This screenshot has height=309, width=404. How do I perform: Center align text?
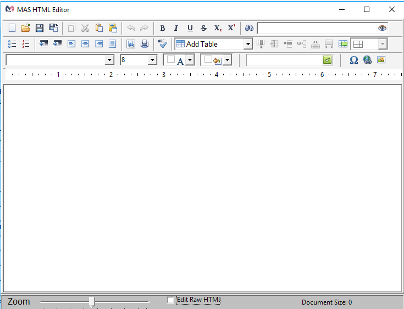coord(85,44)
